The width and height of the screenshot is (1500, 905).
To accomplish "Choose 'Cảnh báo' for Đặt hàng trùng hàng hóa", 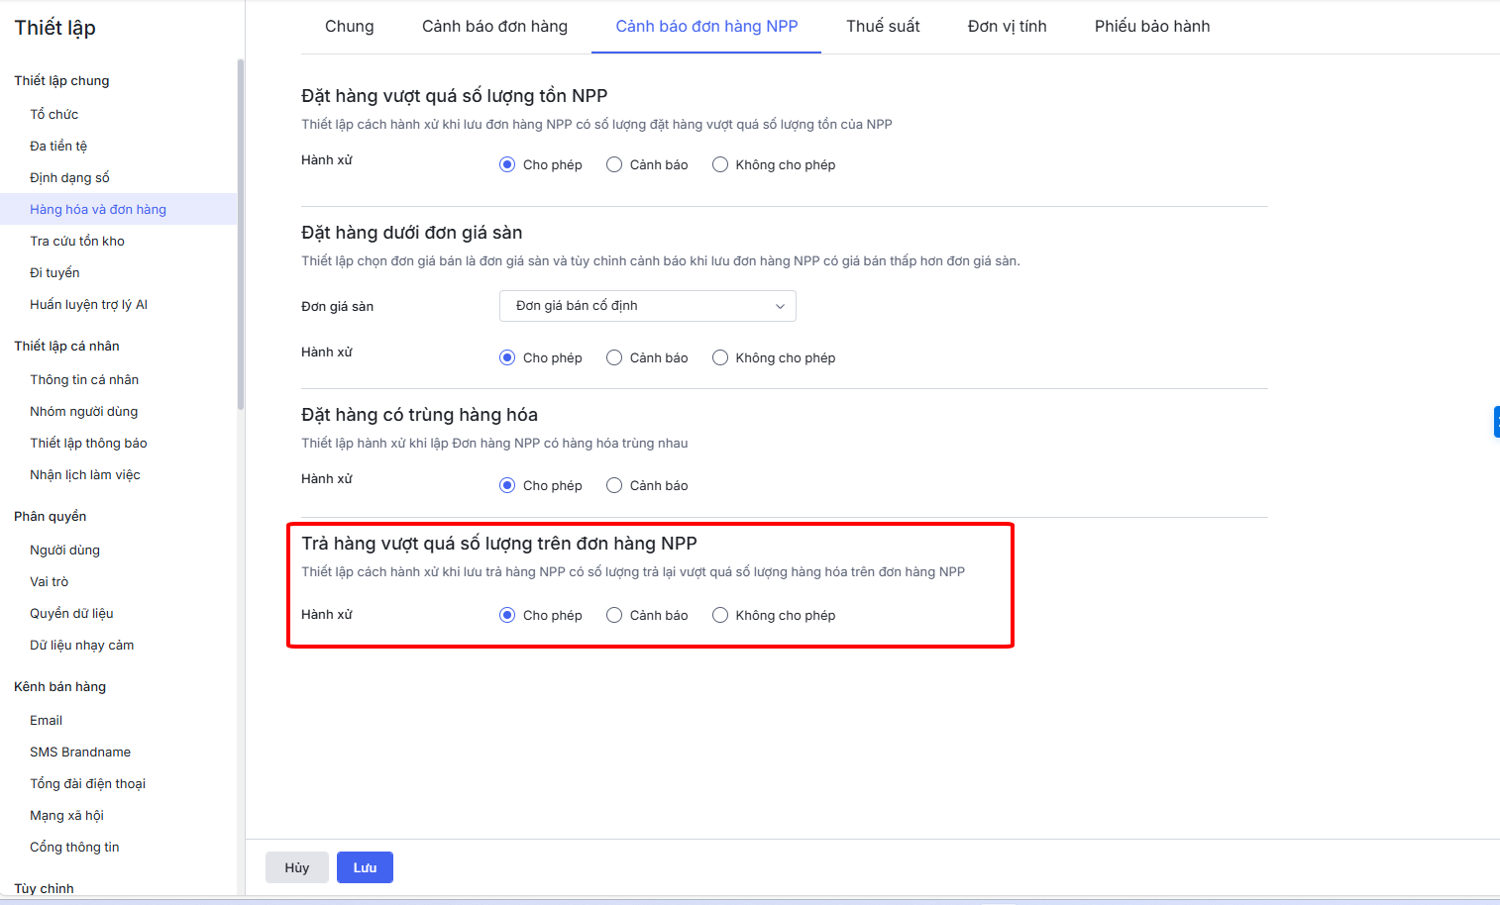I will pos(614,485).
